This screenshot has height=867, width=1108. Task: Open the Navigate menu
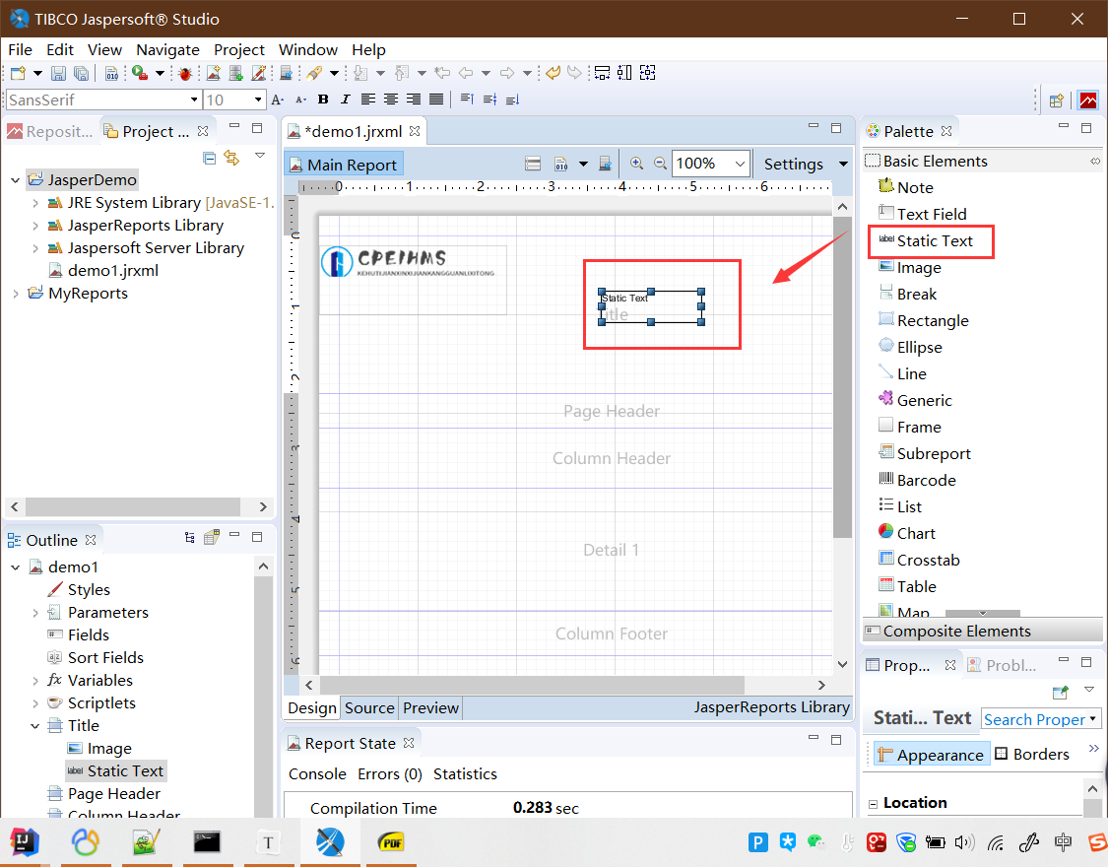coord(167,49)
